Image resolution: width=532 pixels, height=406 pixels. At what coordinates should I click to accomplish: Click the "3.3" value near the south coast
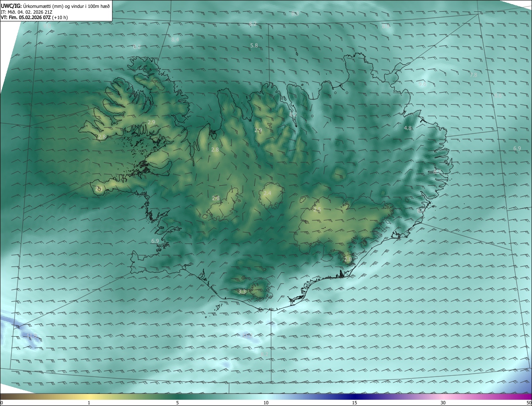point(242,292)
